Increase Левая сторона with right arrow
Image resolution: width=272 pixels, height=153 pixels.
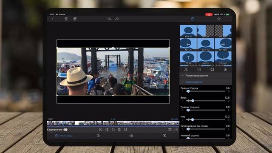click(x=229, y=91)
